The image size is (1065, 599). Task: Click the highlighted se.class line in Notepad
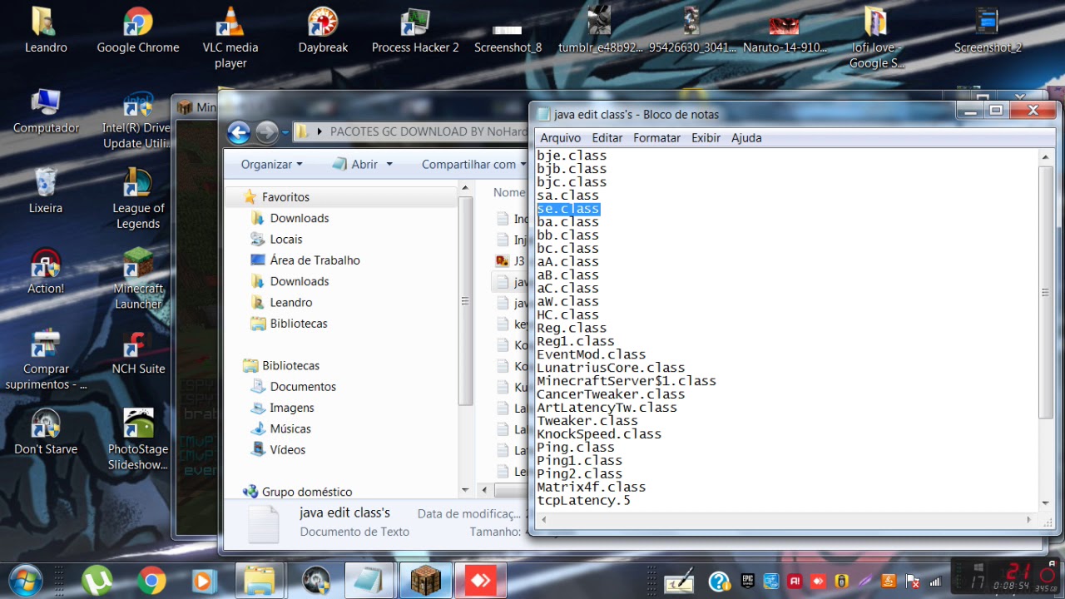568,209
